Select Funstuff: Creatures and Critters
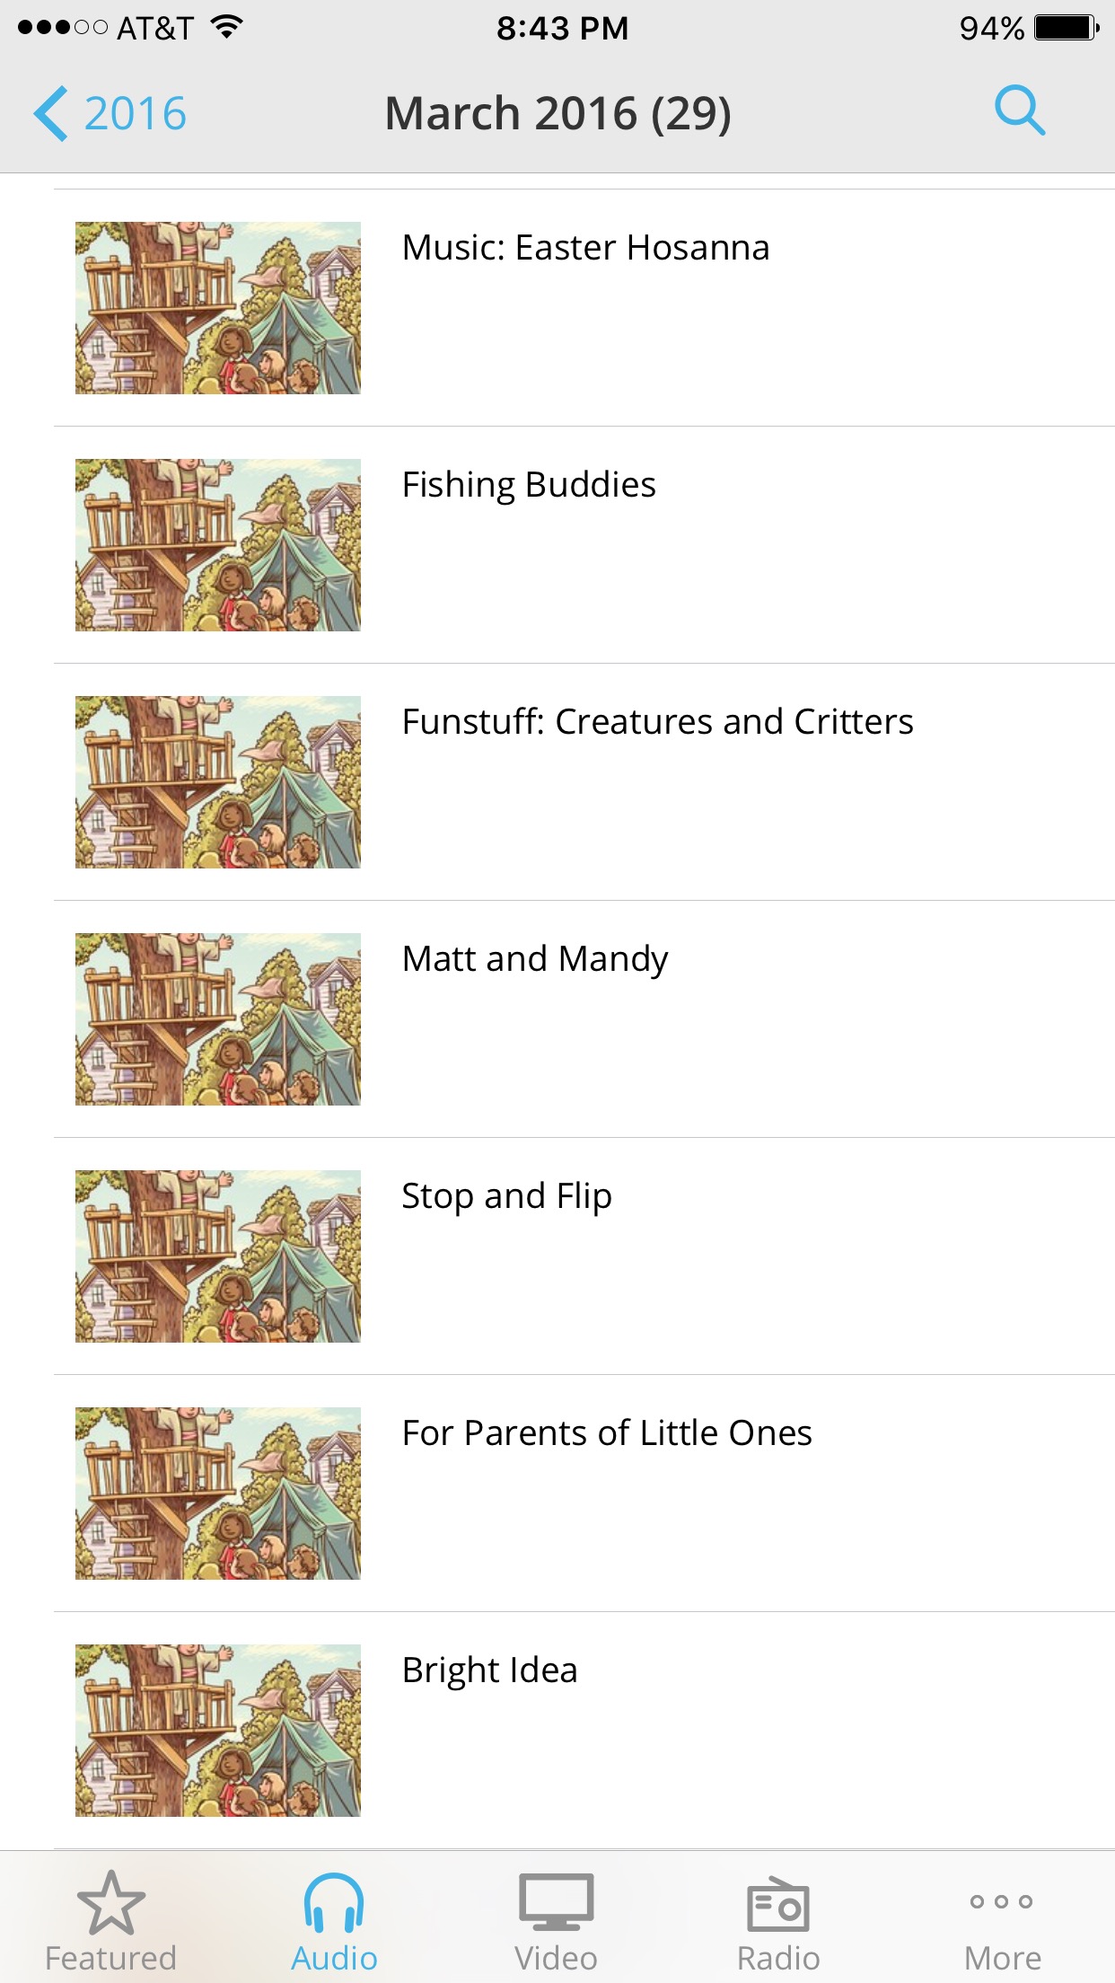The height and width of the screenshot is (1983, 1115). point(584,782)
